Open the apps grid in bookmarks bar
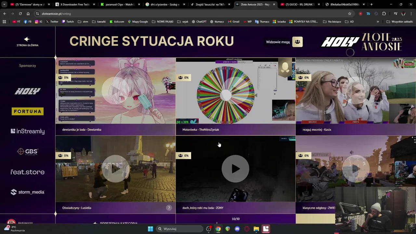This screenshot has width=416, height=234. click(4, 22)
